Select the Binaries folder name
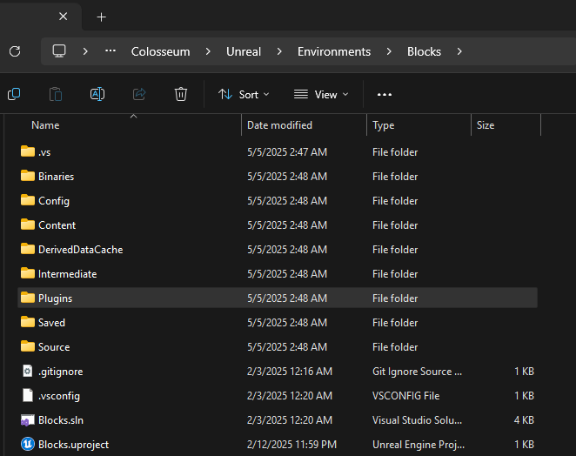The width and height of the screenshot is (576, 456). click(57, 177)
